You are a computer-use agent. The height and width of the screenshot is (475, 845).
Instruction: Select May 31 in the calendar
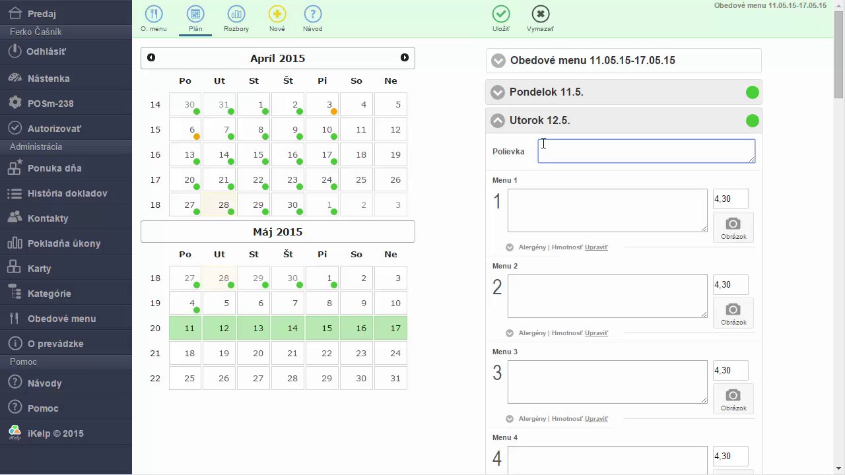391,378
